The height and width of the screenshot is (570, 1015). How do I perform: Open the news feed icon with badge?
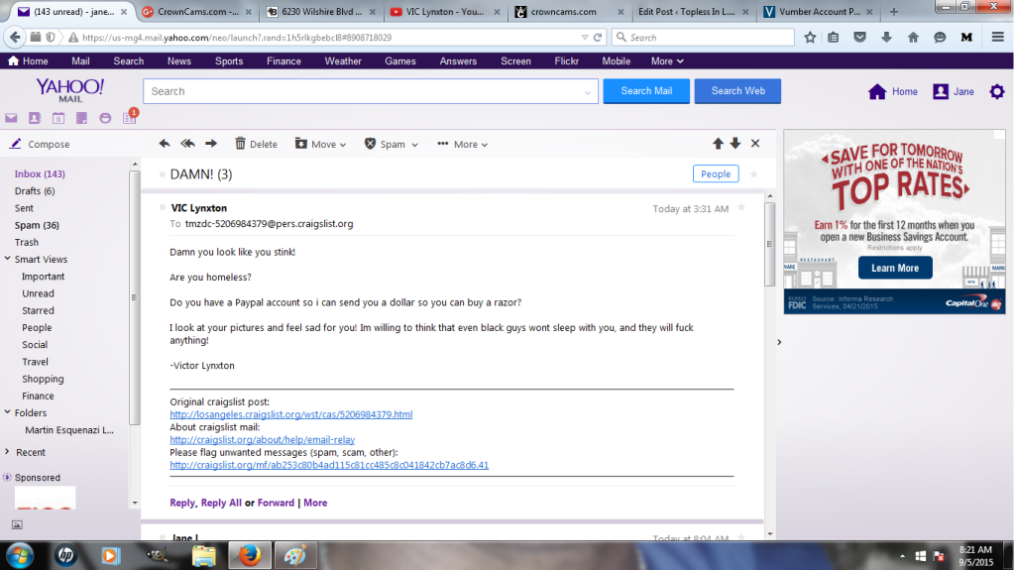coord(130,117)
